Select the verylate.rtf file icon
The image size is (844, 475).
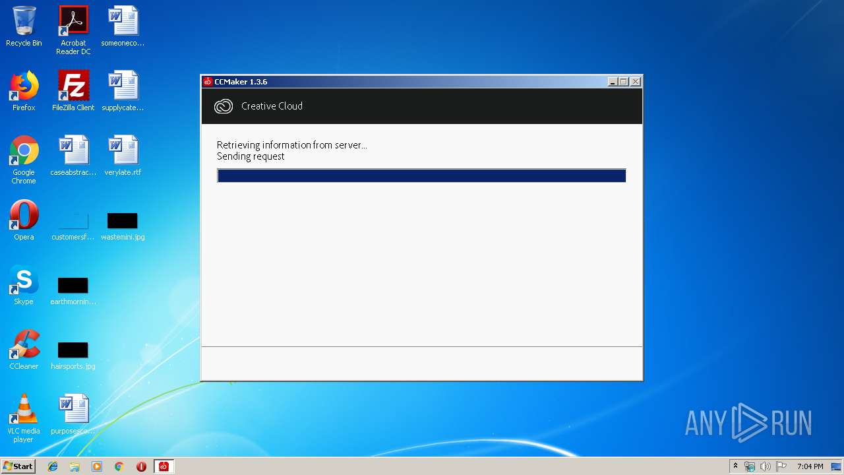[123, 156]
